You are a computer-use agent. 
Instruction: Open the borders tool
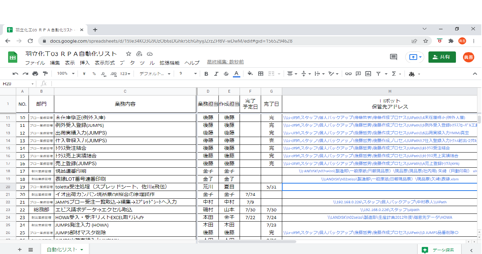click(261, 74)
